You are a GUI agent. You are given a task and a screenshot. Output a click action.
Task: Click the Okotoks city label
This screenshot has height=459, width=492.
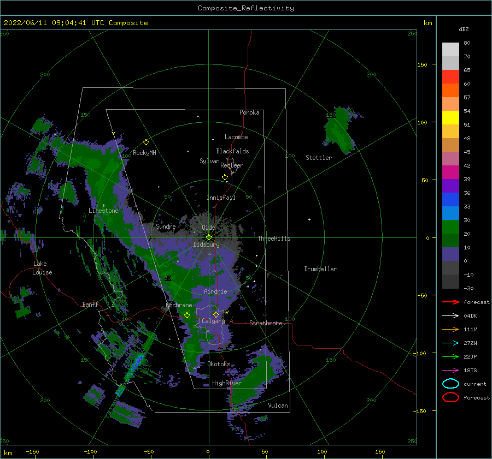pyautogui.click(x=219, y=364)
